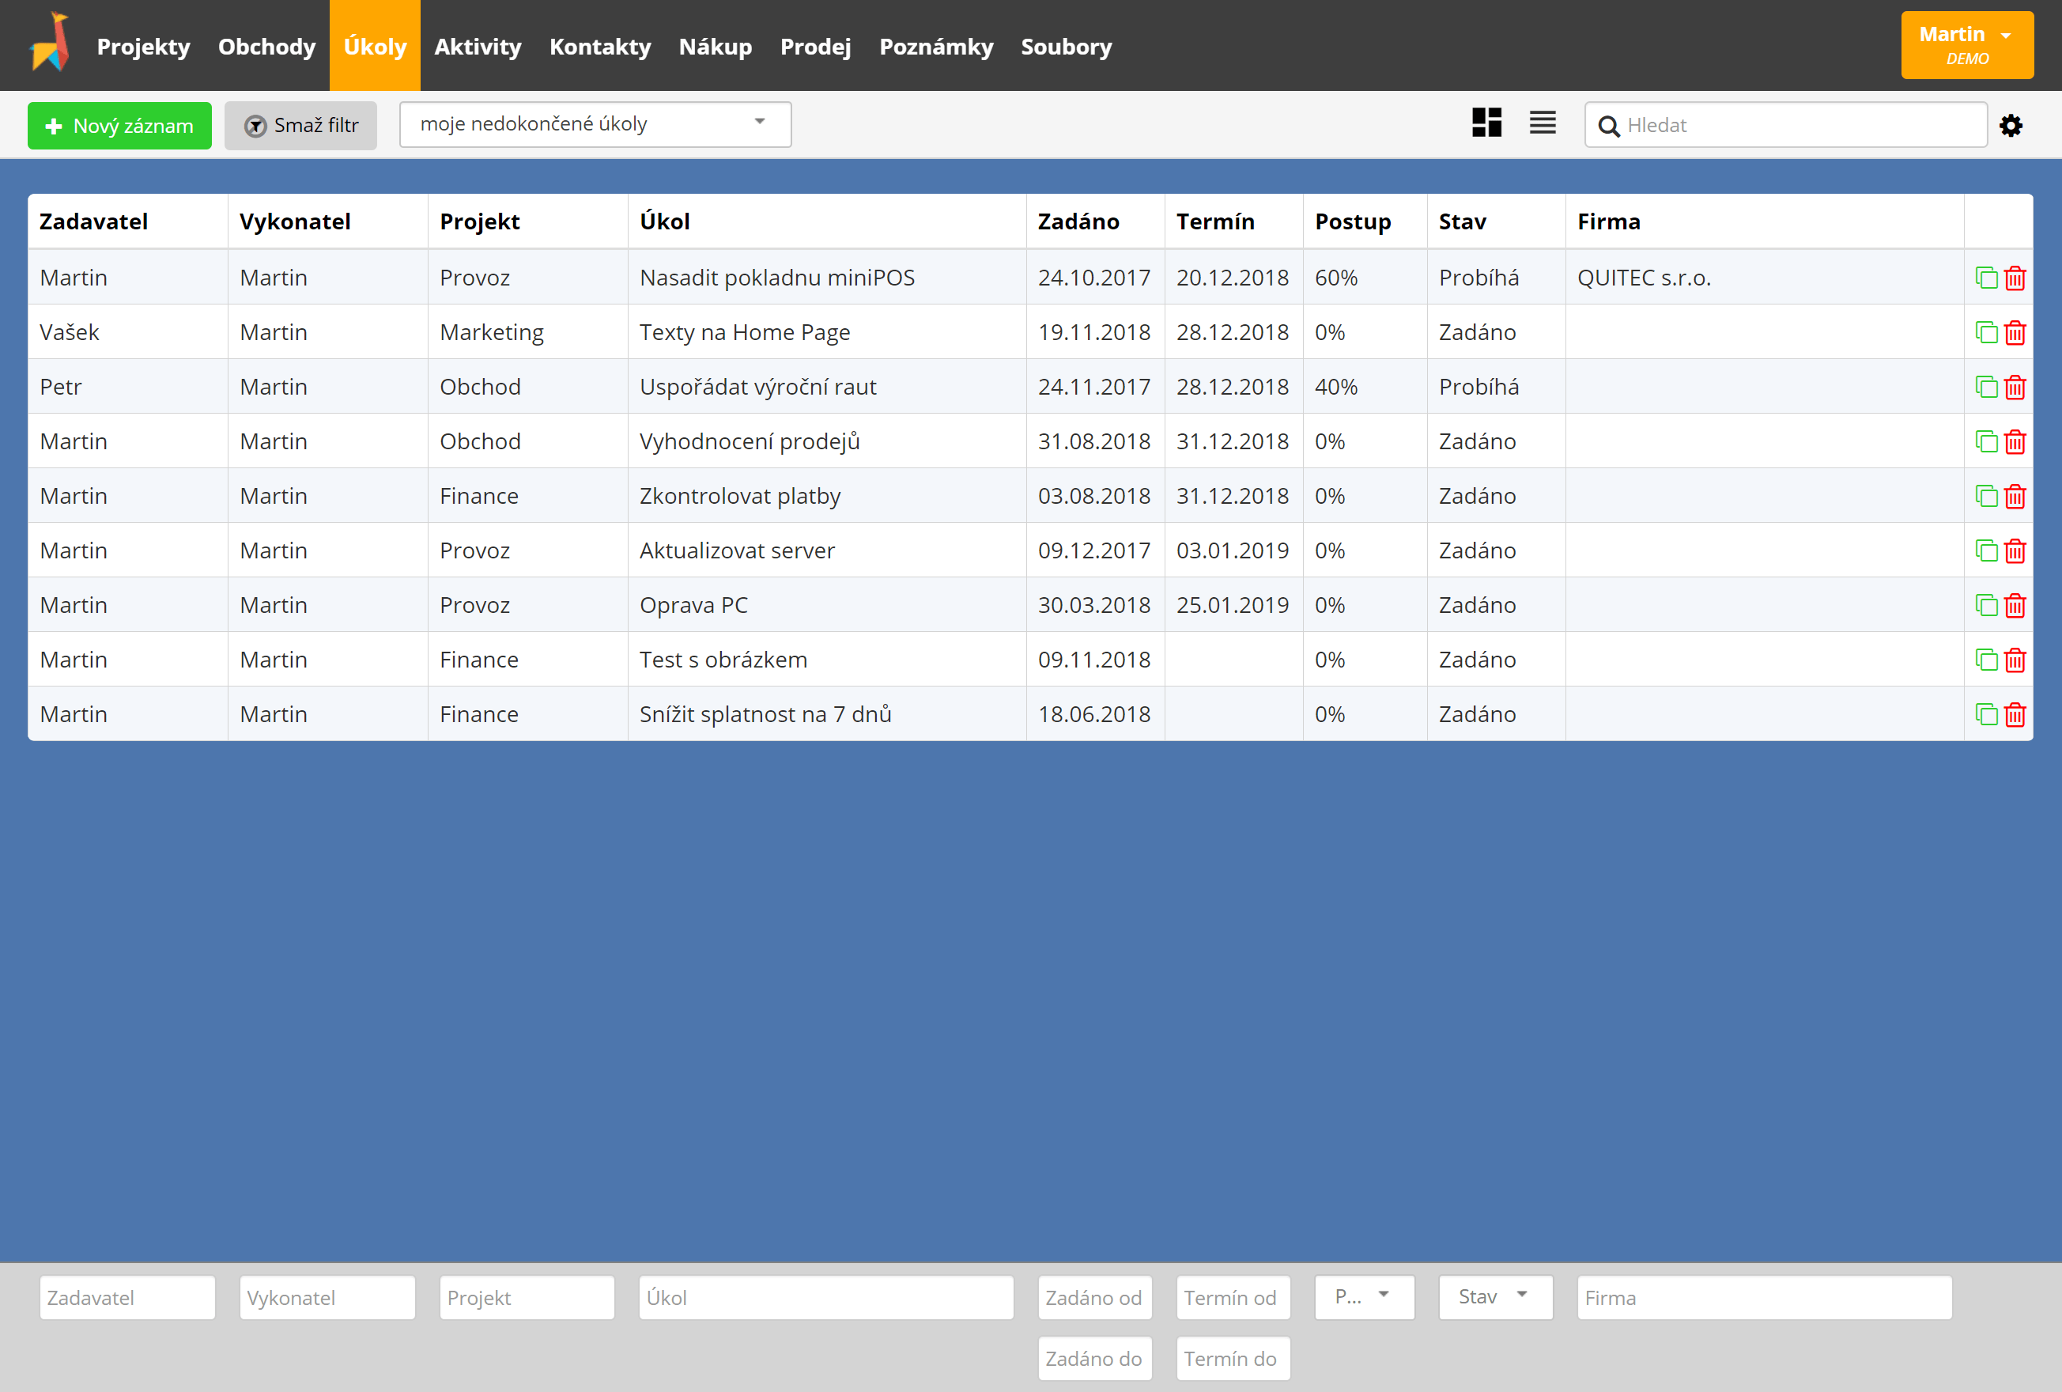Image resolution: width=2062 pixels, height=1392 pixels.
Task: Expand the Postup filter dropdown
Action: (x=1364, y=1297)
